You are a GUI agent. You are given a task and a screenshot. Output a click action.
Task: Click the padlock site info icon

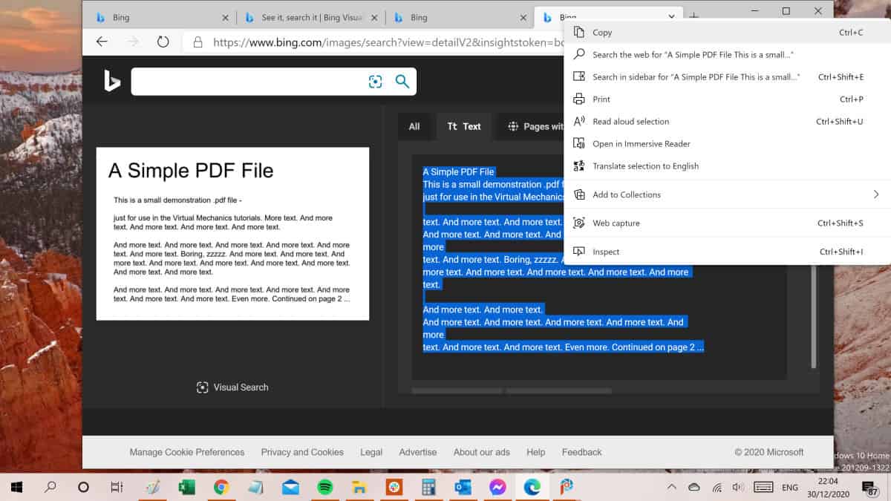tap(198, 42)
